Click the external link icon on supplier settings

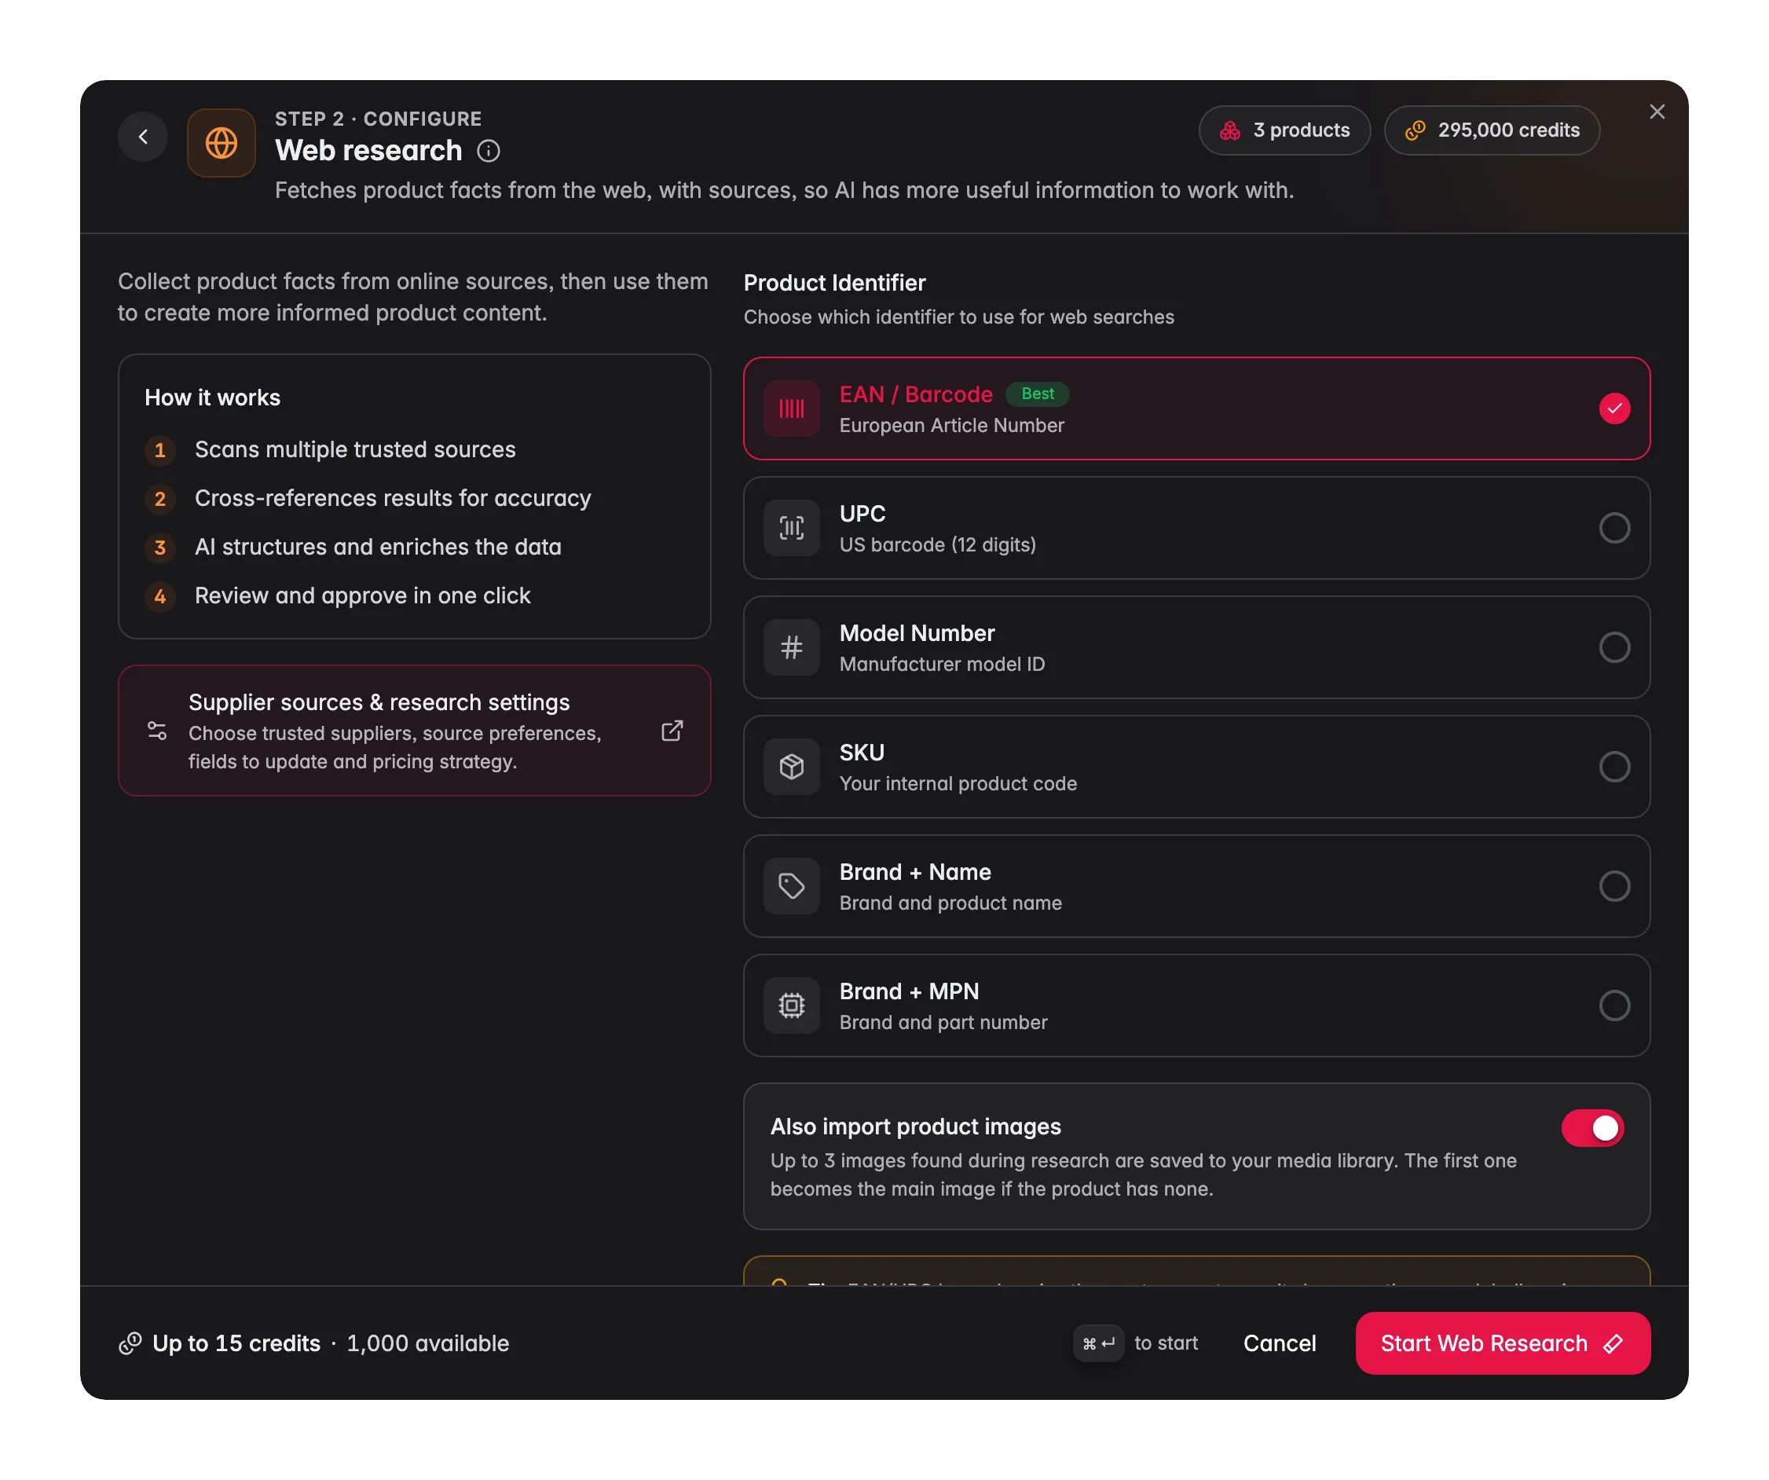[672, 731]
